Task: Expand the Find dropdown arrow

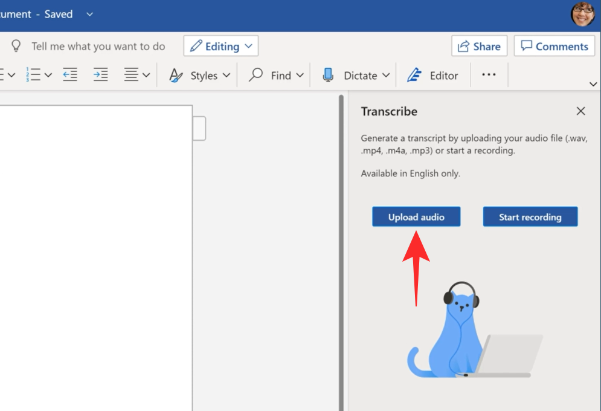Action: point(300,76)
